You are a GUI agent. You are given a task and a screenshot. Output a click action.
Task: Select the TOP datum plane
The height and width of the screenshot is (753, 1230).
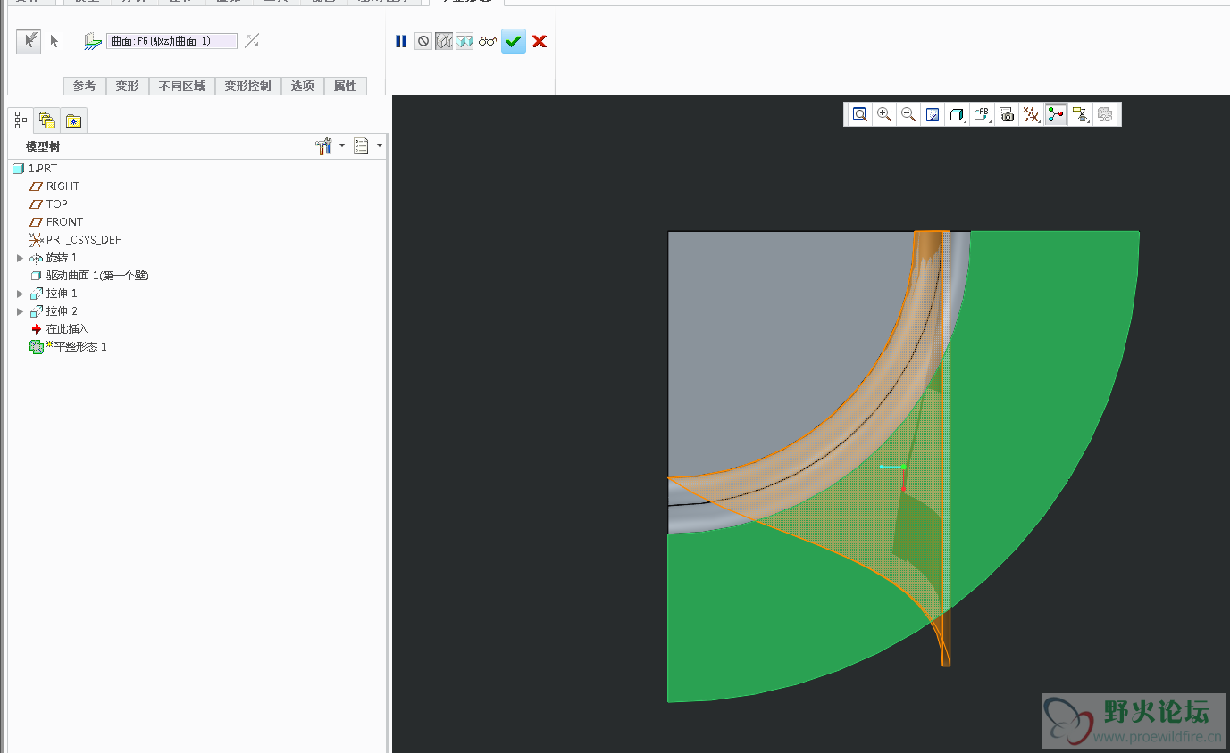point(57,204)
